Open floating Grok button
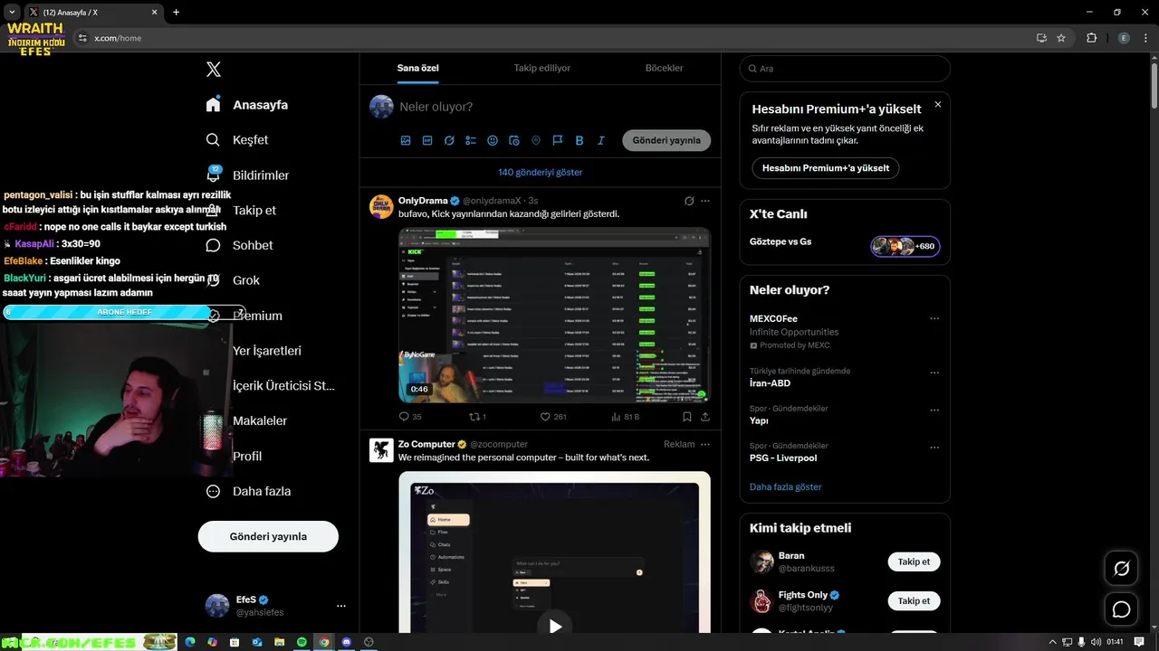 (1121, 569)
